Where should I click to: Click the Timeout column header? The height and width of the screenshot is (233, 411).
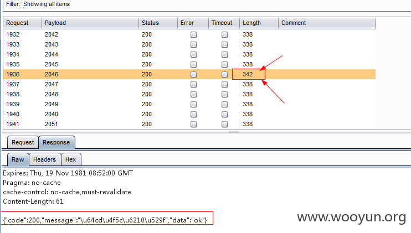tap(224, 23)
